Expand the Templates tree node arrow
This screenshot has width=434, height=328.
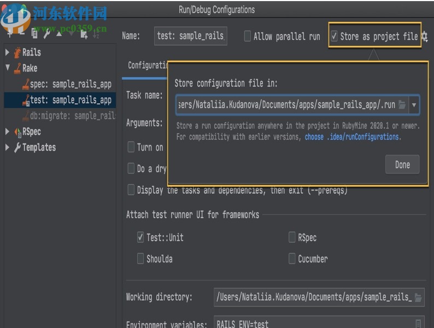[8, 147]
